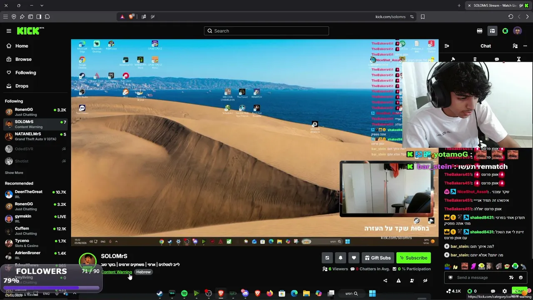Open the browser extensions puzzle icon
This screenshot has width=533, height=300.
(x=47, y=17)
